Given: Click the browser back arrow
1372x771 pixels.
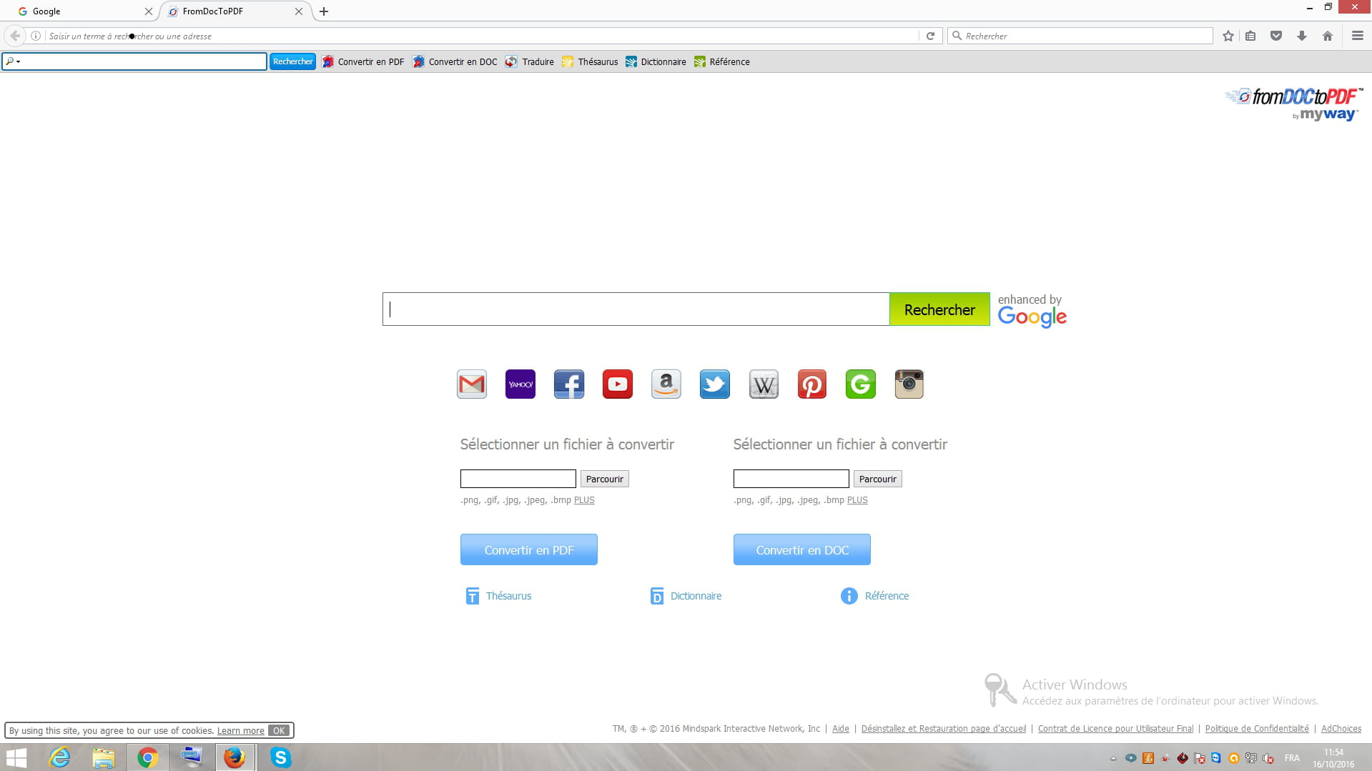Looking at the screenshot, I should tap(15, 36).
